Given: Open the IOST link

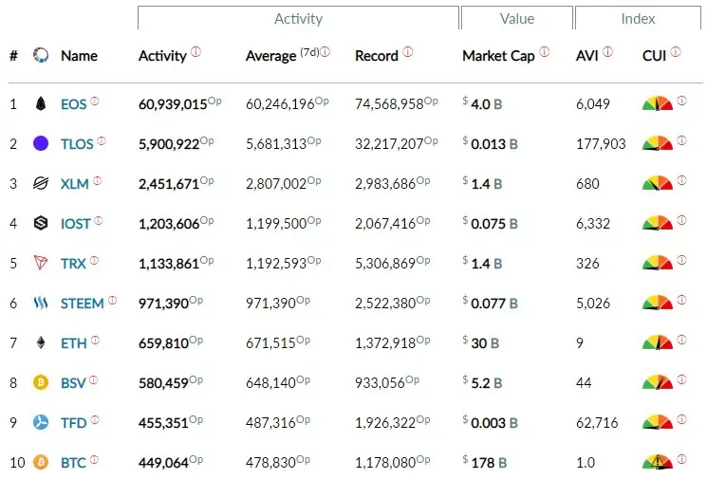Looking at the screenshot, I should click(76, 224).
